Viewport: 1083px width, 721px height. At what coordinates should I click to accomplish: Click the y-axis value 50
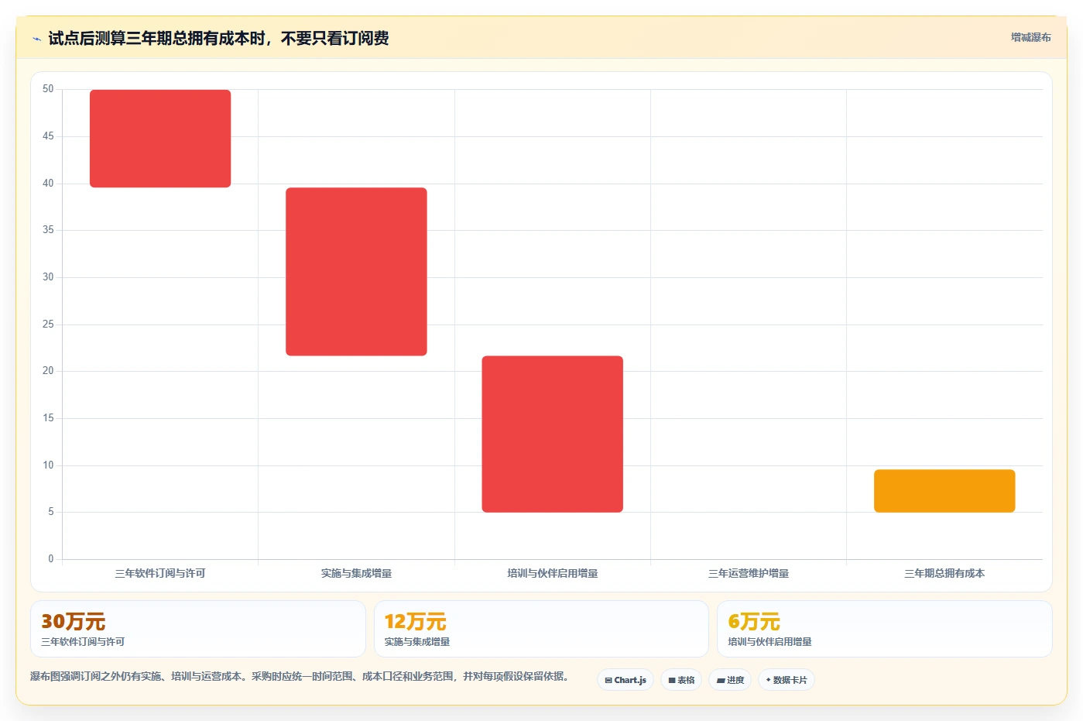(48, 89)
